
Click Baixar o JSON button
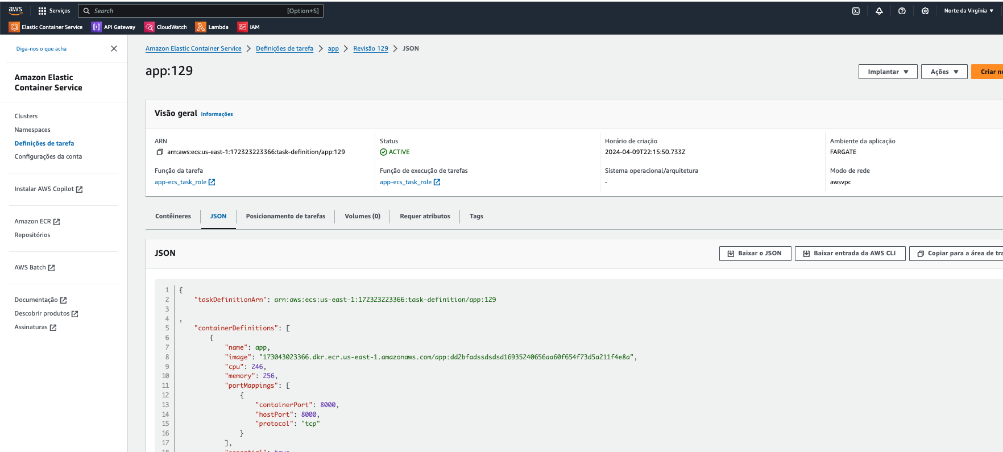point(755,254)
